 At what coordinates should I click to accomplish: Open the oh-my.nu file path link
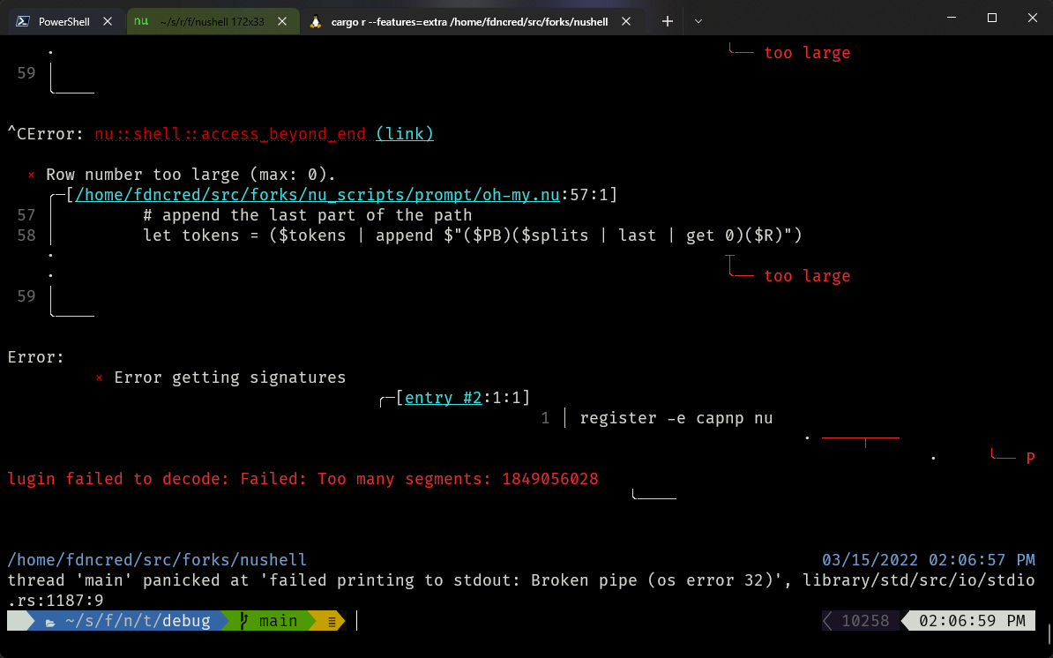click(313, 195)
